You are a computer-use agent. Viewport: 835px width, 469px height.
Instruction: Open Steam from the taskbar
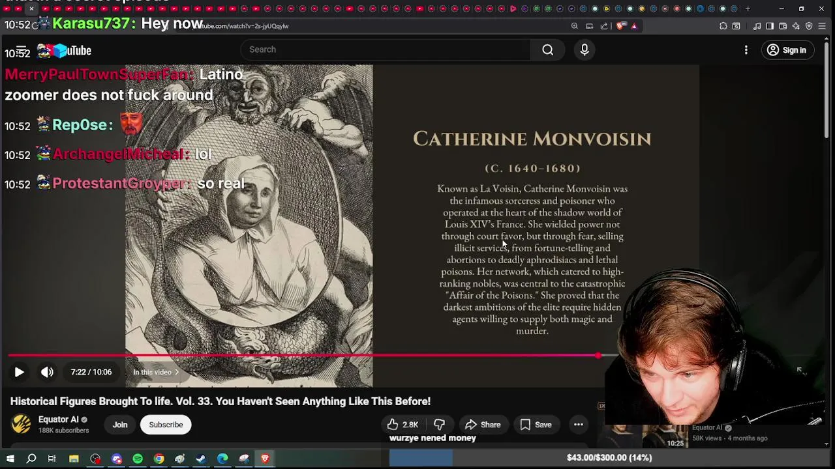(201, 459)
